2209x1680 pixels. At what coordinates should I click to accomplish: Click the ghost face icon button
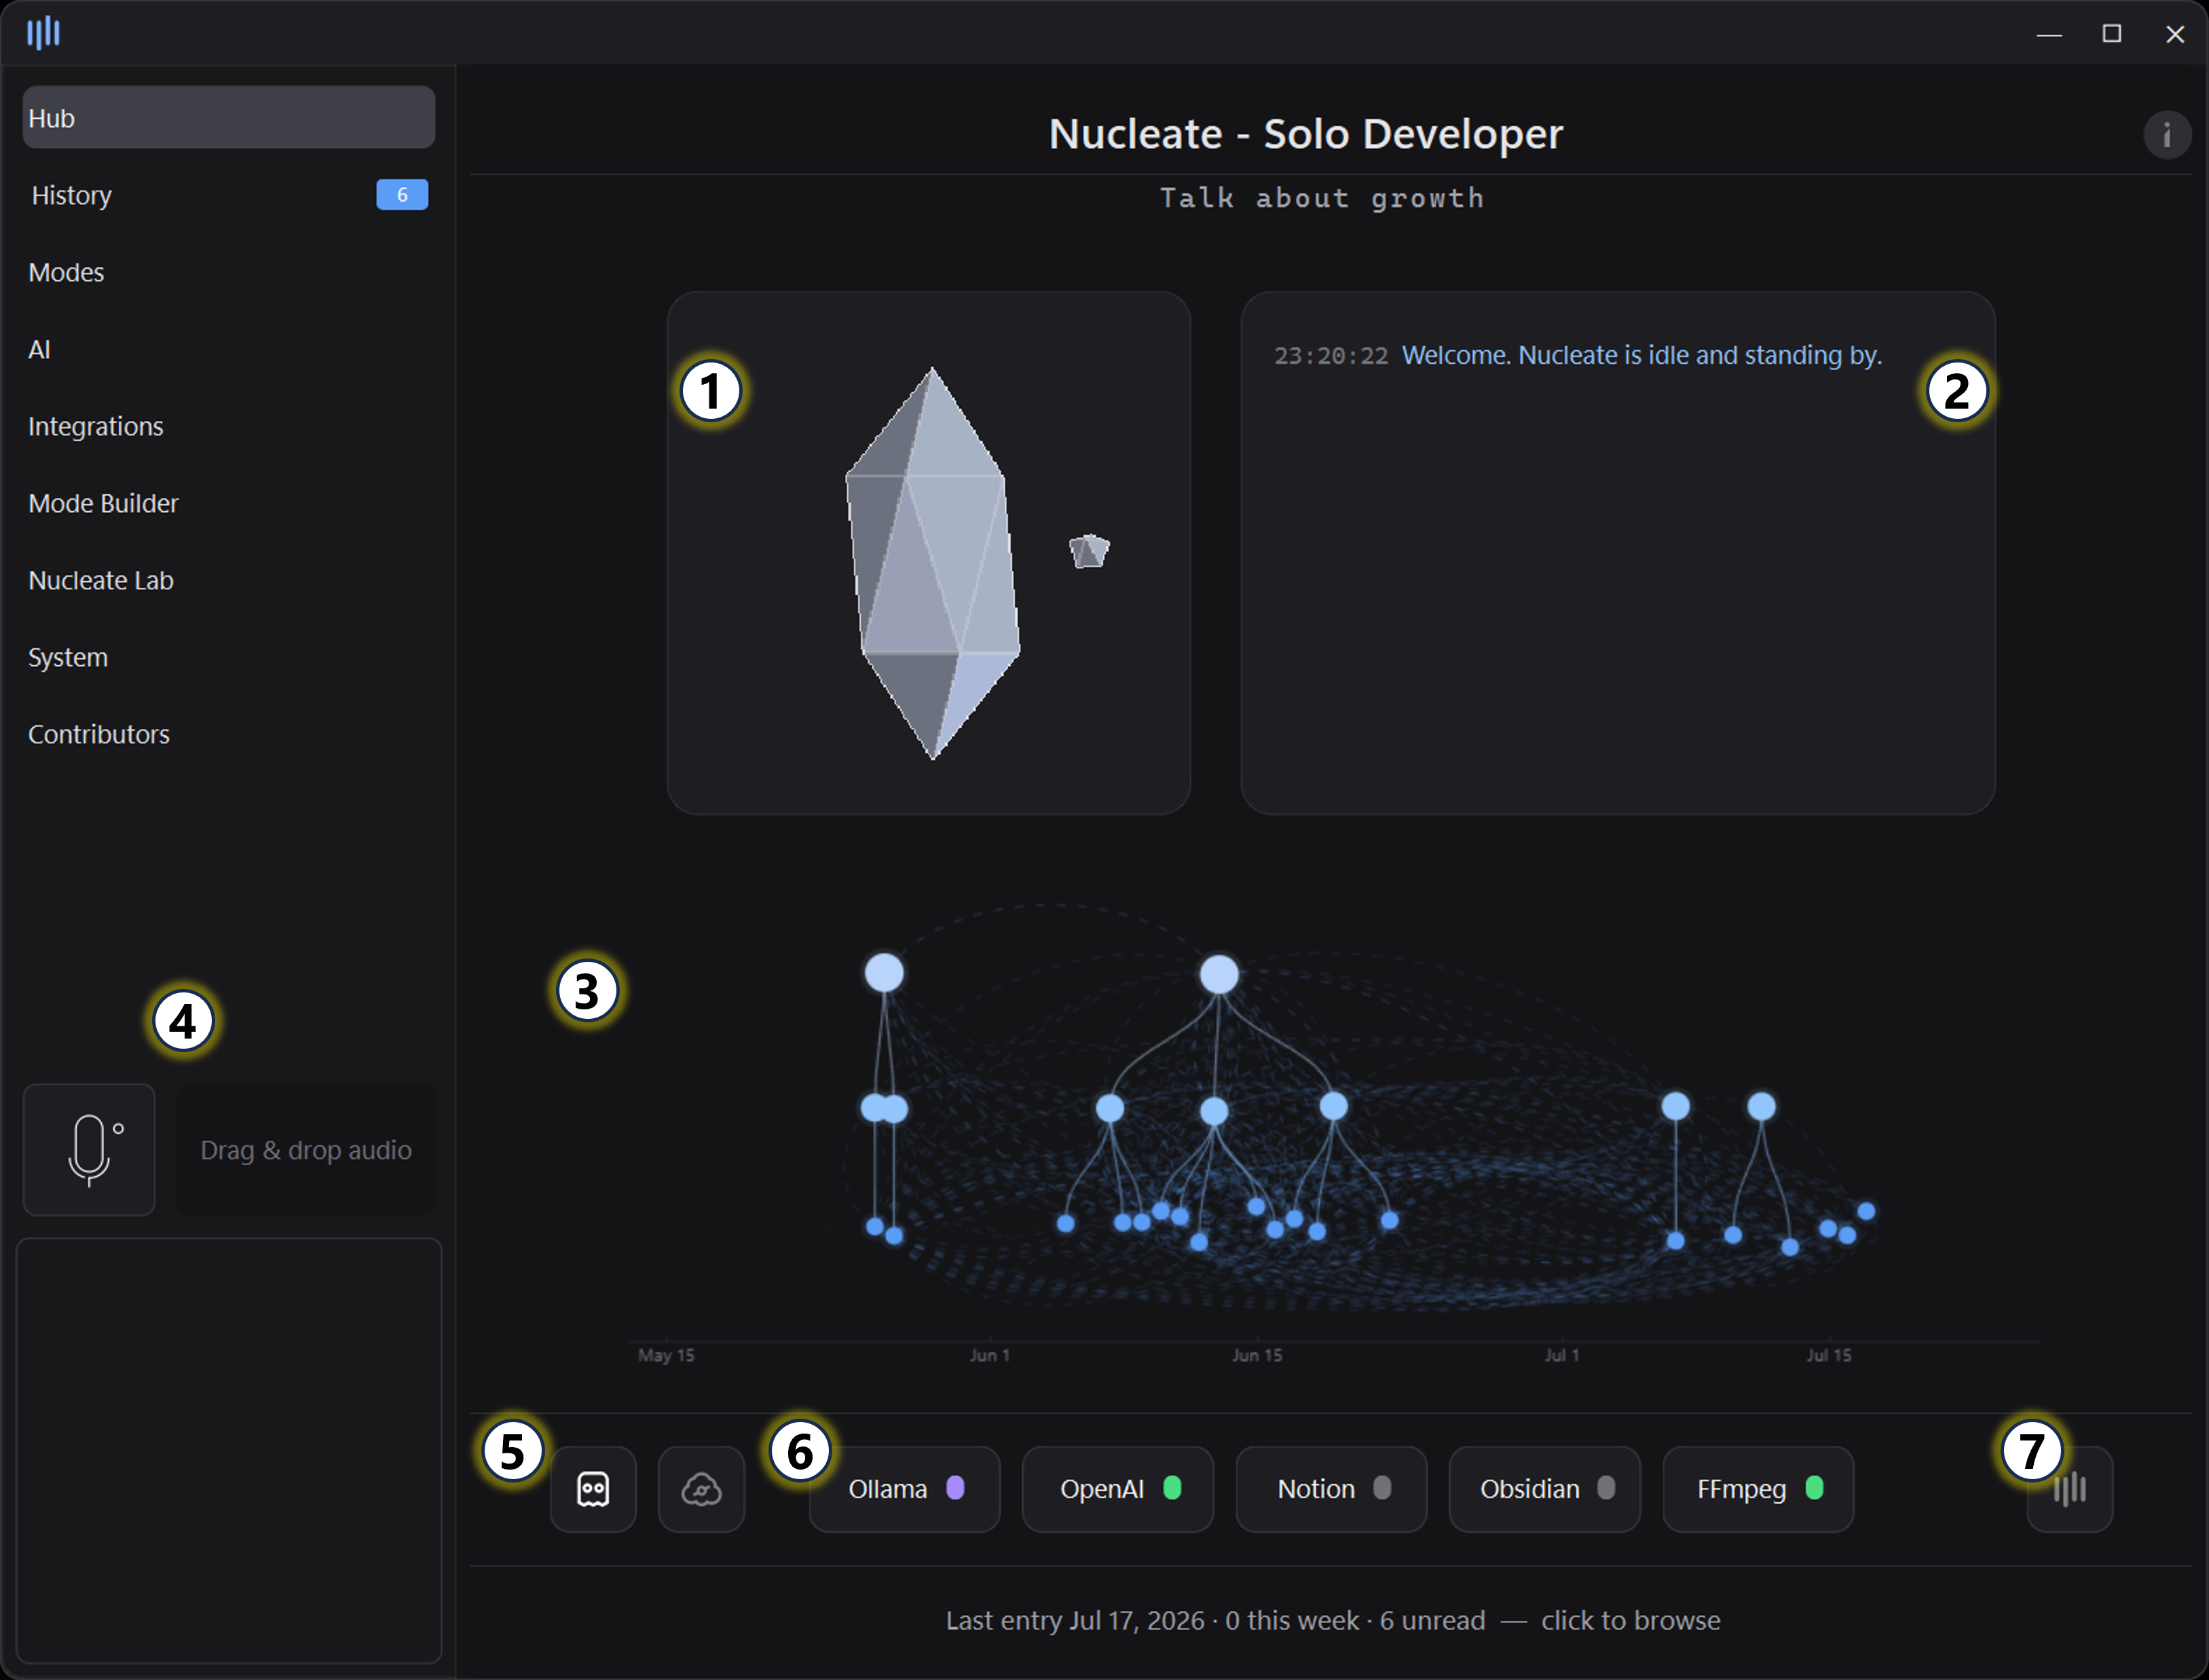point(593,1489)
